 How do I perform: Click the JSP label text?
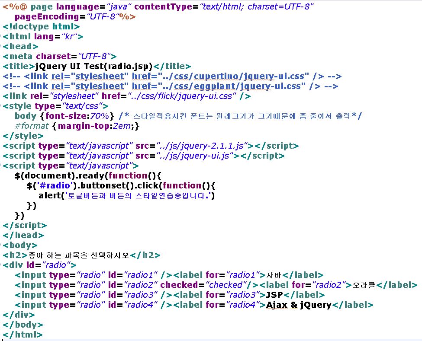click(x=274, y=295)
